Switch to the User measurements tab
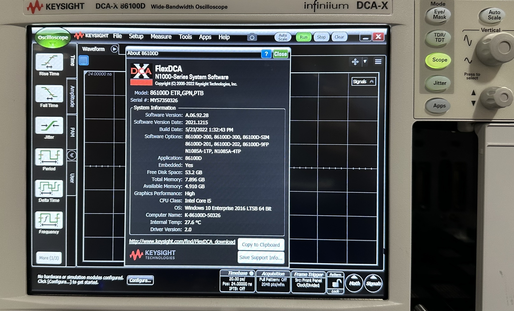The image size is (514, 311). click(x=72, y=178)
